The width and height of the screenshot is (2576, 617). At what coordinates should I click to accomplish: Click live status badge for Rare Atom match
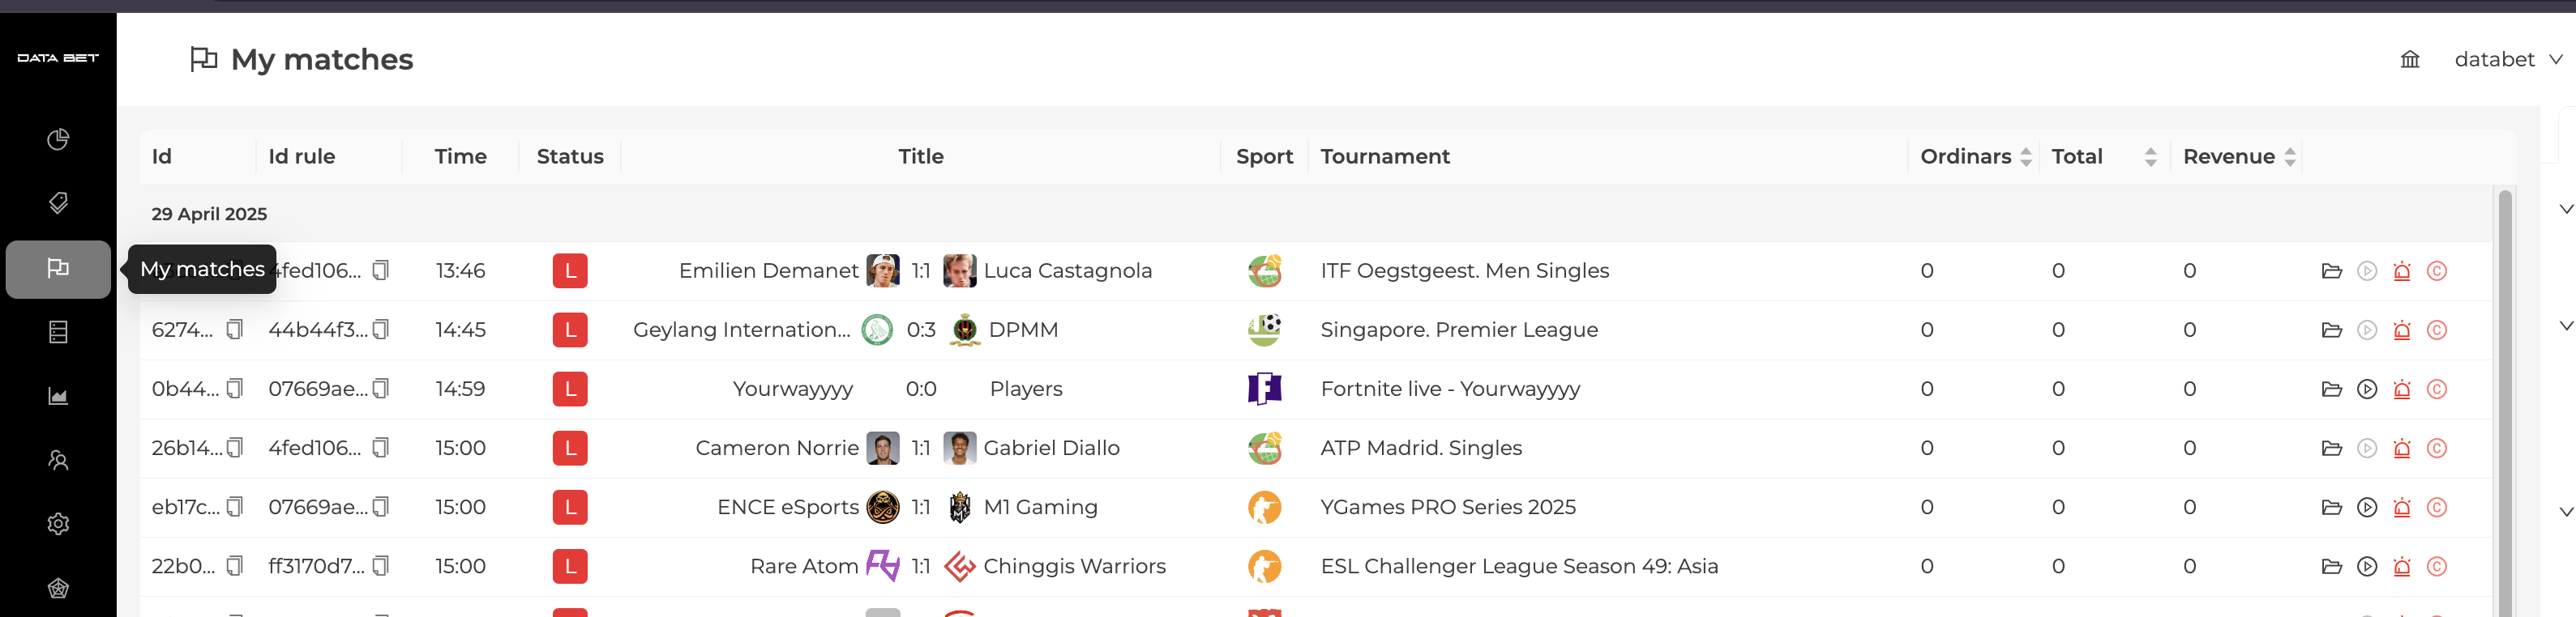(570, 566)
